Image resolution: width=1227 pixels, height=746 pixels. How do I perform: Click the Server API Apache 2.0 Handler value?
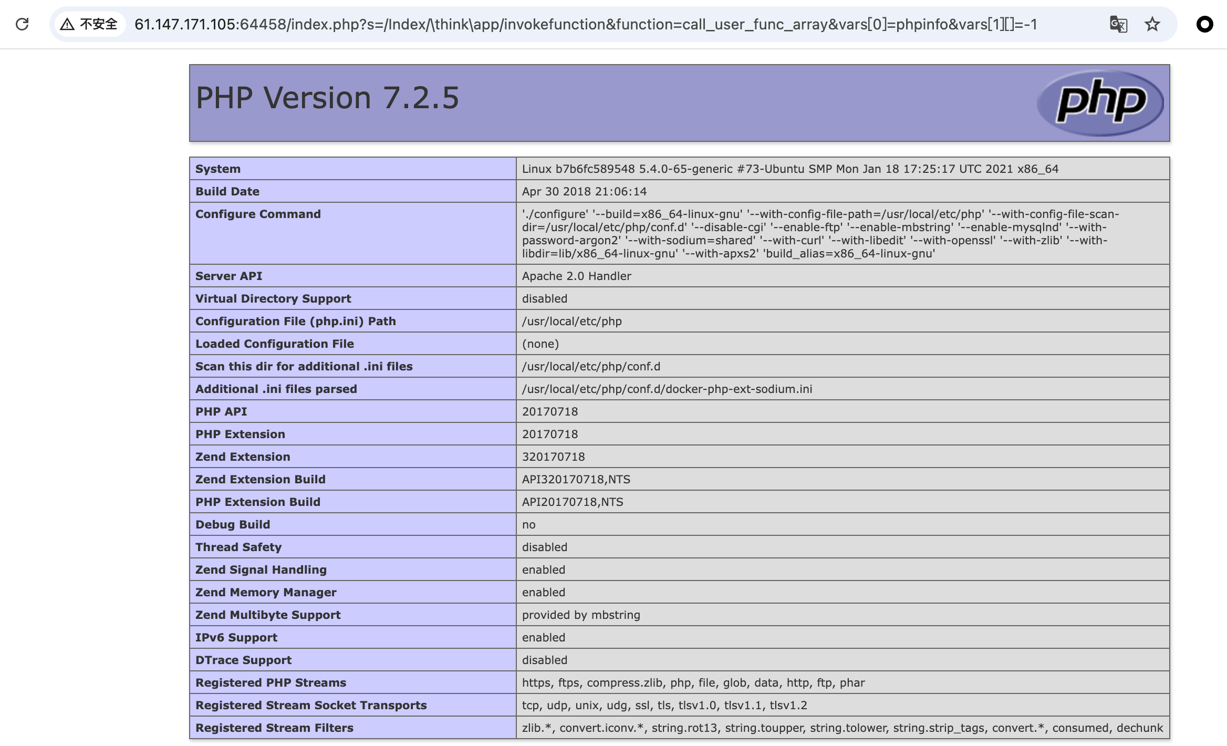576,276
